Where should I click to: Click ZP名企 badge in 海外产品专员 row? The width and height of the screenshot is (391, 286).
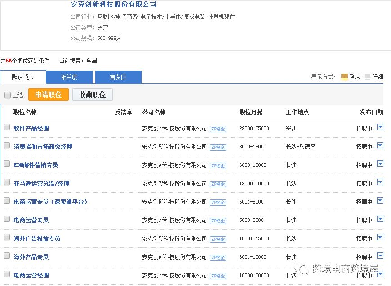[x=218, y=258]
